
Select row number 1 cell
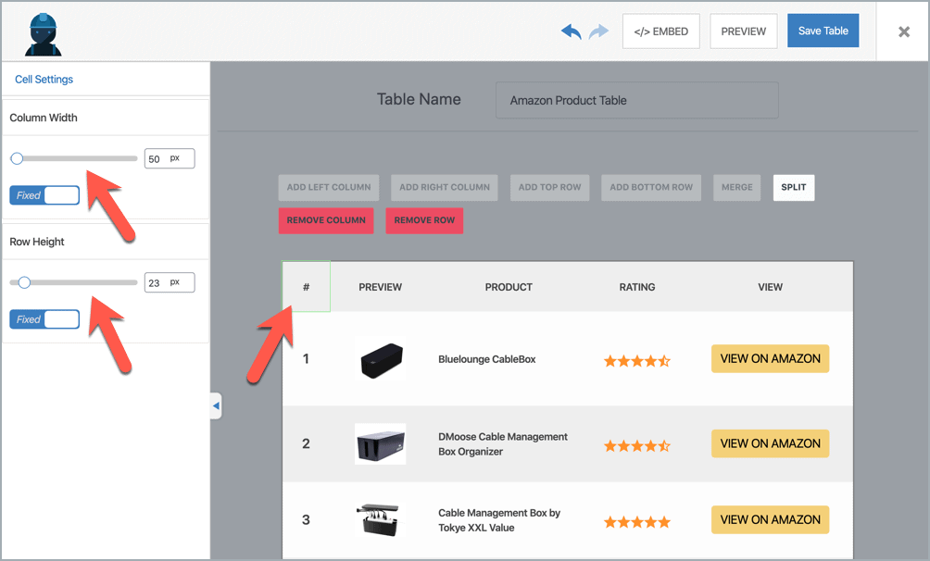306,359
